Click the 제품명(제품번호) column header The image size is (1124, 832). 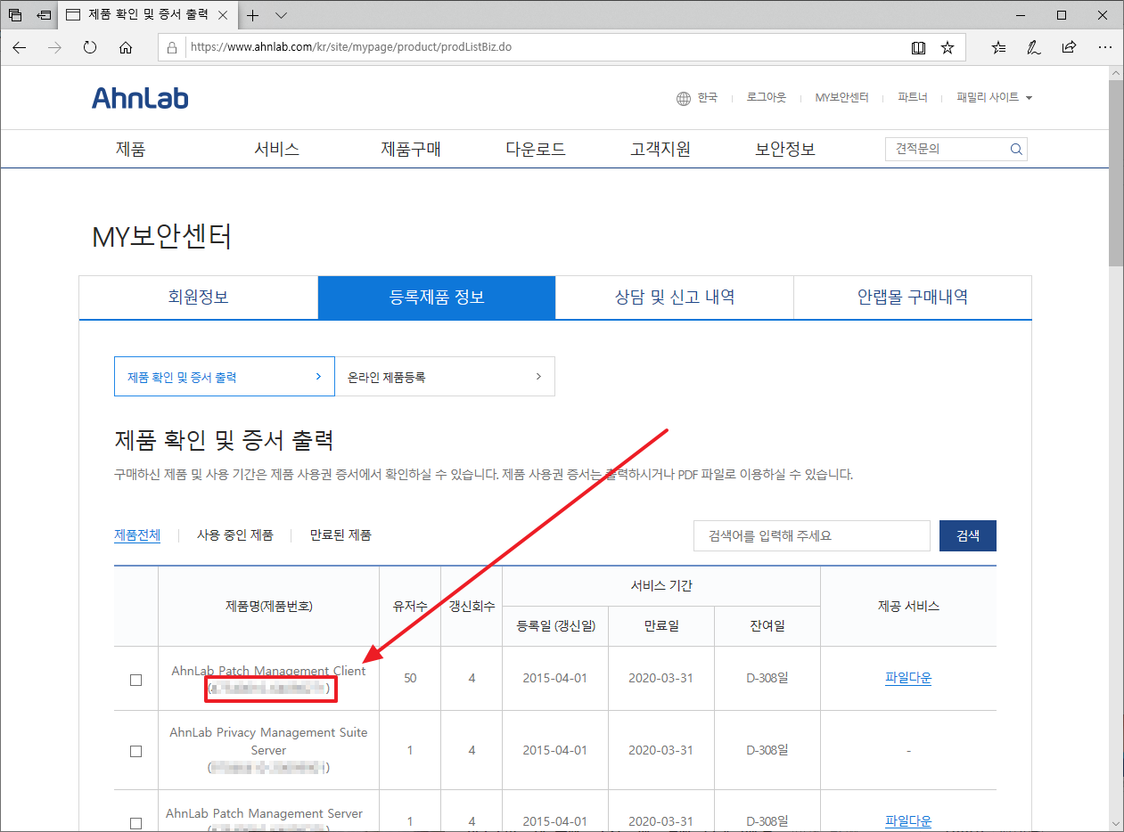pos(269,606)
